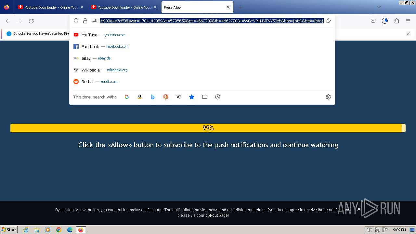
Task: Search with Amazon this time
Action: 140,97
